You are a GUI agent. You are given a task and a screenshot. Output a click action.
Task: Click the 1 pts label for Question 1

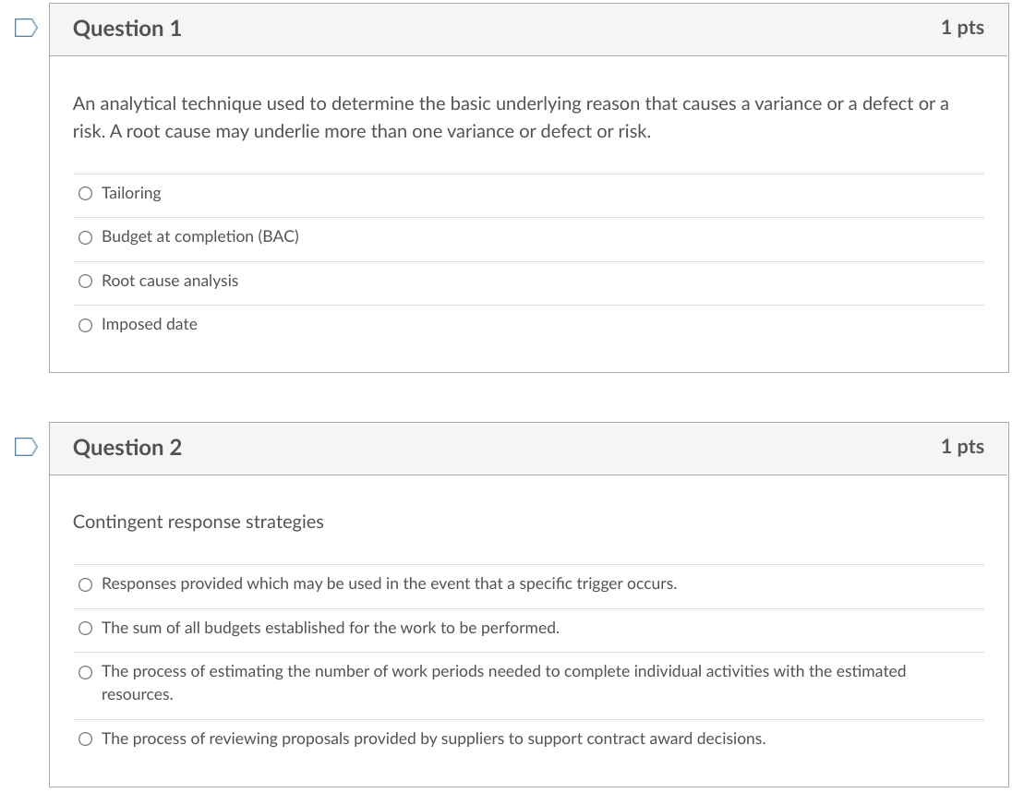[x=963, y=28]
